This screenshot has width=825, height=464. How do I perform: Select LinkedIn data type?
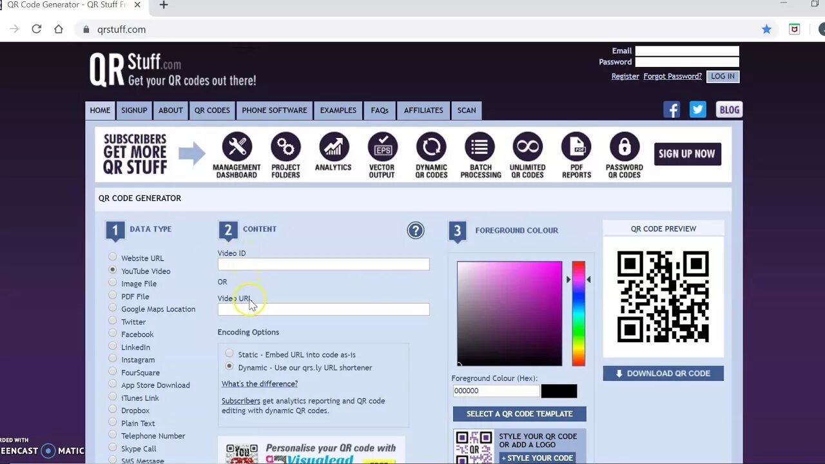(x=113, y=345)
